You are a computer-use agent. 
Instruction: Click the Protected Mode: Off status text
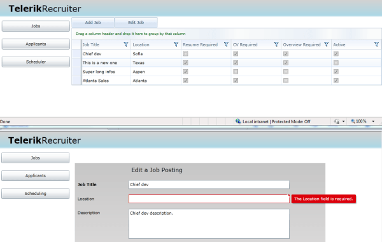pos(291,121)
